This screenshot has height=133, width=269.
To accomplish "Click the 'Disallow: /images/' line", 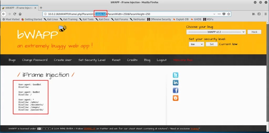I will 29,107.
